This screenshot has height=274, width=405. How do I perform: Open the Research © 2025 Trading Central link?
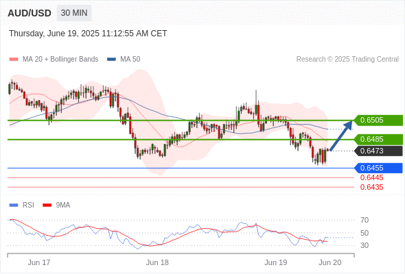[347, 60]
